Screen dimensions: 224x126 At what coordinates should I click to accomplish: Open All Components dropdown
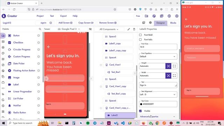(109, 29)
